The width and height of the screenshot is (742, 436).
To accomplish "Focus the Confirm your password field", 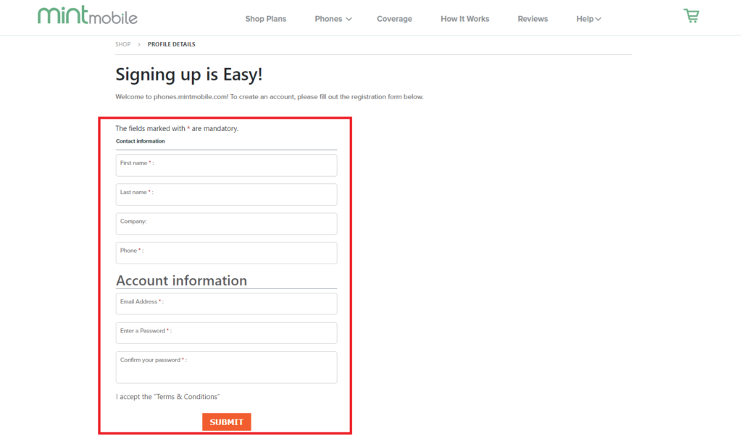I will [226, 367].
